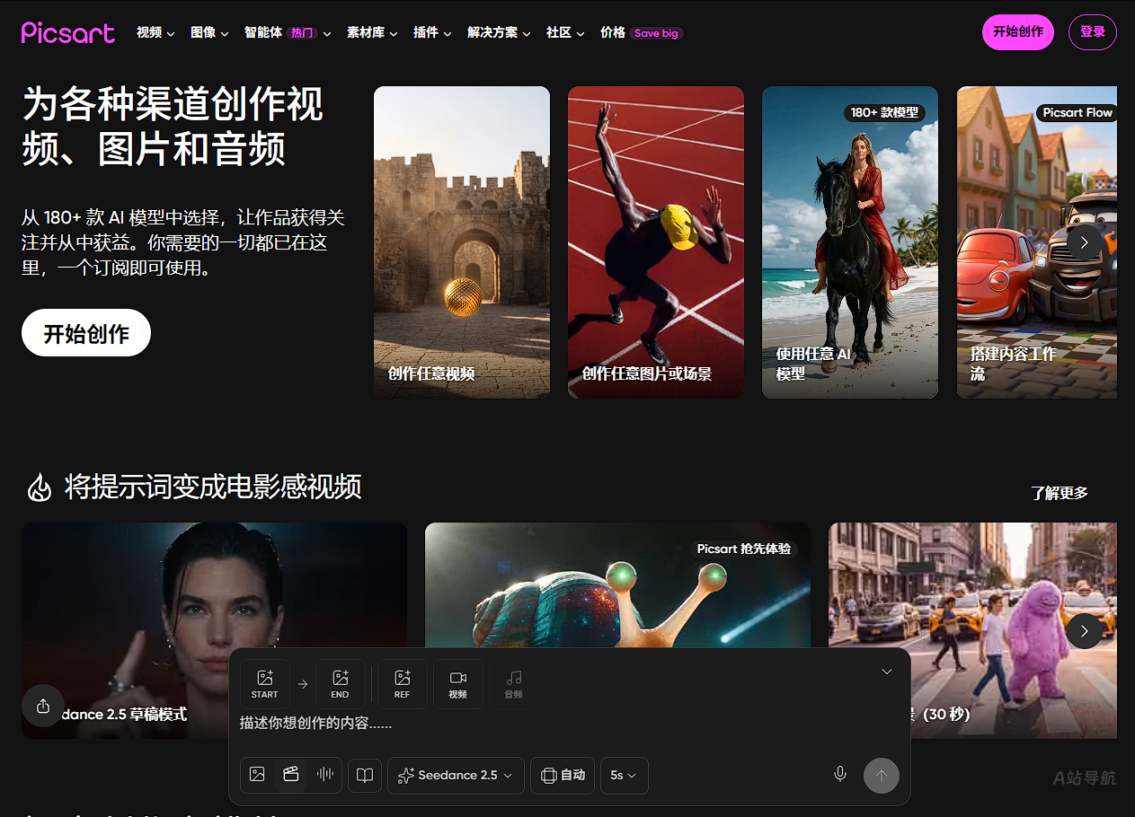Add a START frame image

click(265, 684)
